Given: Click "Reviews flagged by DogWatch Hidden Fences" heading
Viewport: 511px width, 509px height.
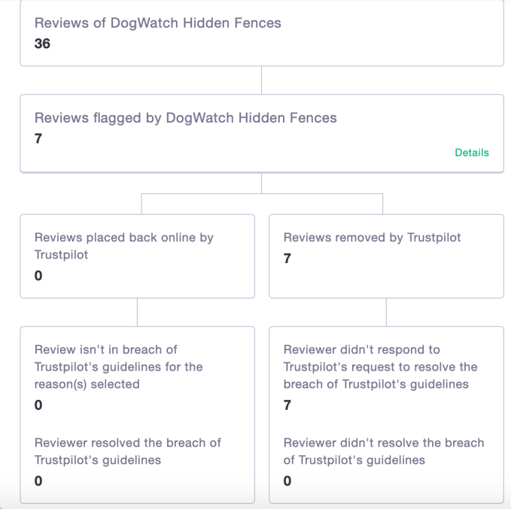Looking at the screenshot, I should (185, 118).
